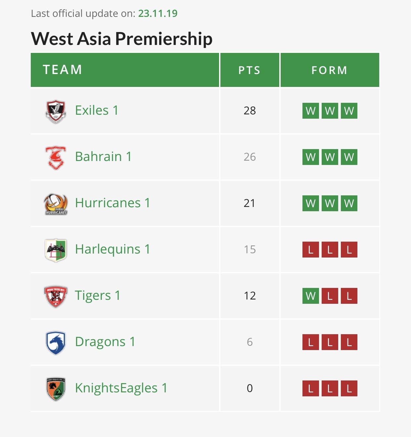Select the Dragons 1 team name
The height and width of the screenshot is (437, 411).
[105, 342]
